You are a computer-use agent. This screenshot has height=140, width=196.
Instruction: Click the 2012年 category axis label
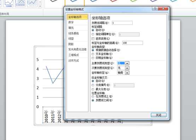(x=59, y=116)
